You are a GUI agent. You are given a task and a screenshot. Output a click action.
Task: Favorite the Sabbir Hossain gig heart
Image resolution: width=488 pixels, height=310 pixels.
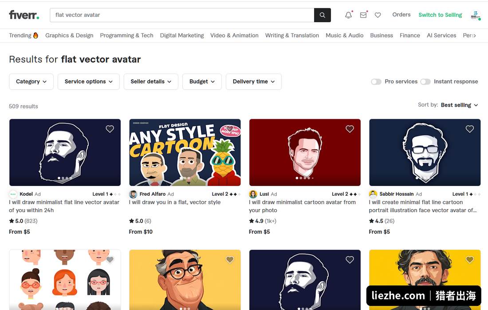tap(470, 129)
